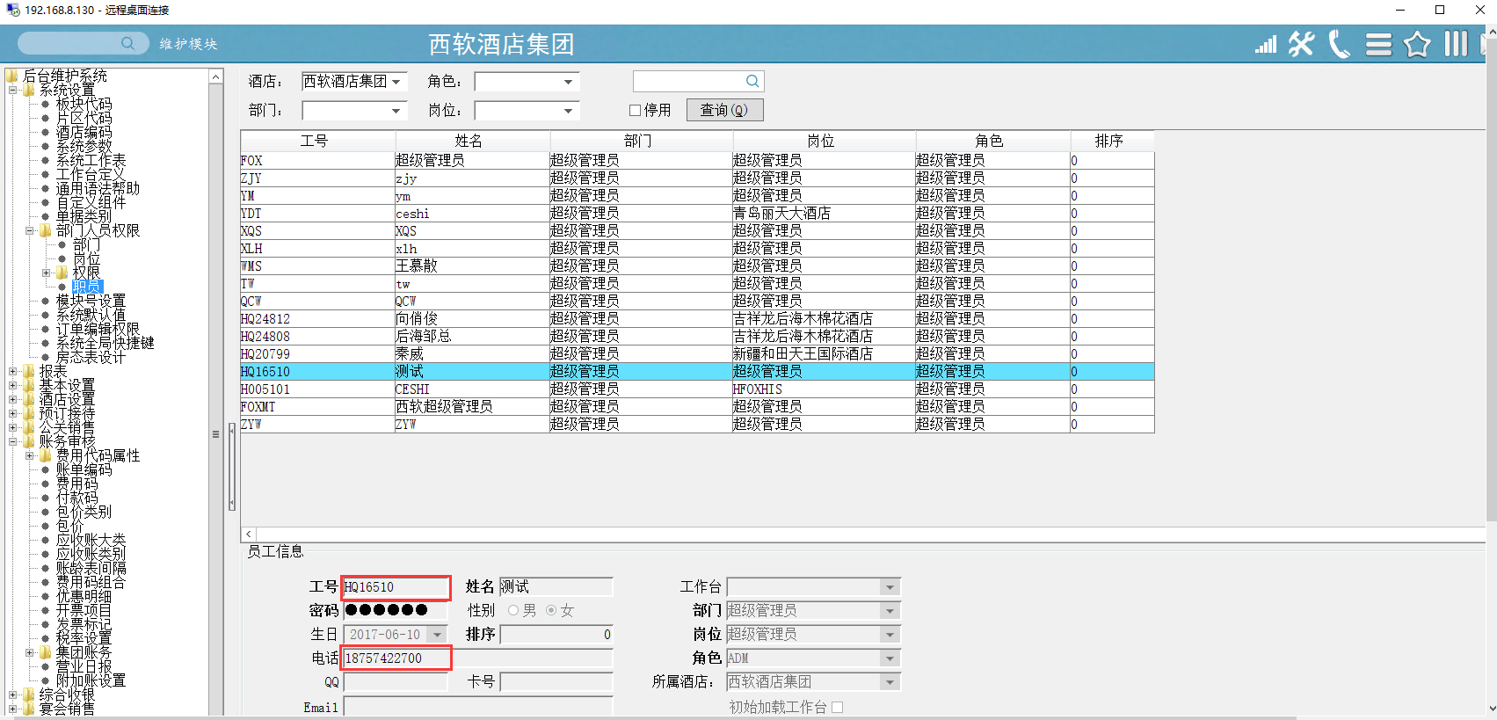Select the row named 王慕散
This screenshot has height=720, width=1497.
[x=697, y=265]
